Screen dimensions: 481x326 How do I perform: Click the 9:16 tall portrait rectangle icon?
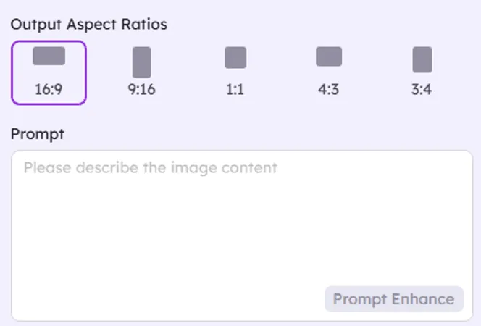[x=142, y=62]
